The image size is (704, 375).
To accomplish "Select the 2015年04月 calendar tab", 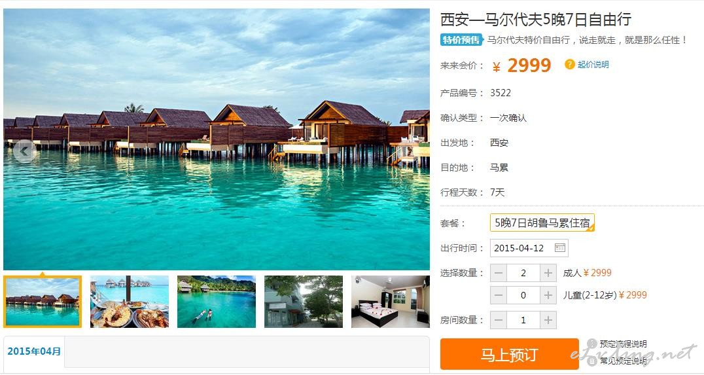I will click(x=34, y=351).
